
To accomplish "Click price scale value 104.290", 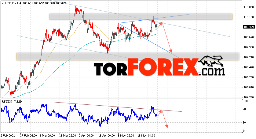I will coord(249,97).
